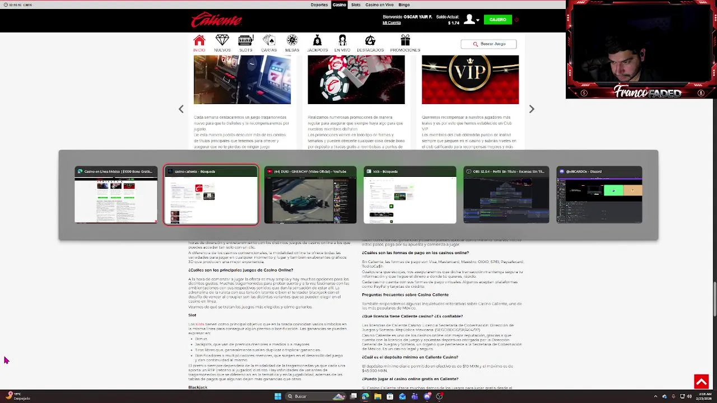Image resolution: width=717 pixels, height=403 pixels.
Task: Open the Windows Start menu
Action: pyautogui.click(x=278, y=396)
